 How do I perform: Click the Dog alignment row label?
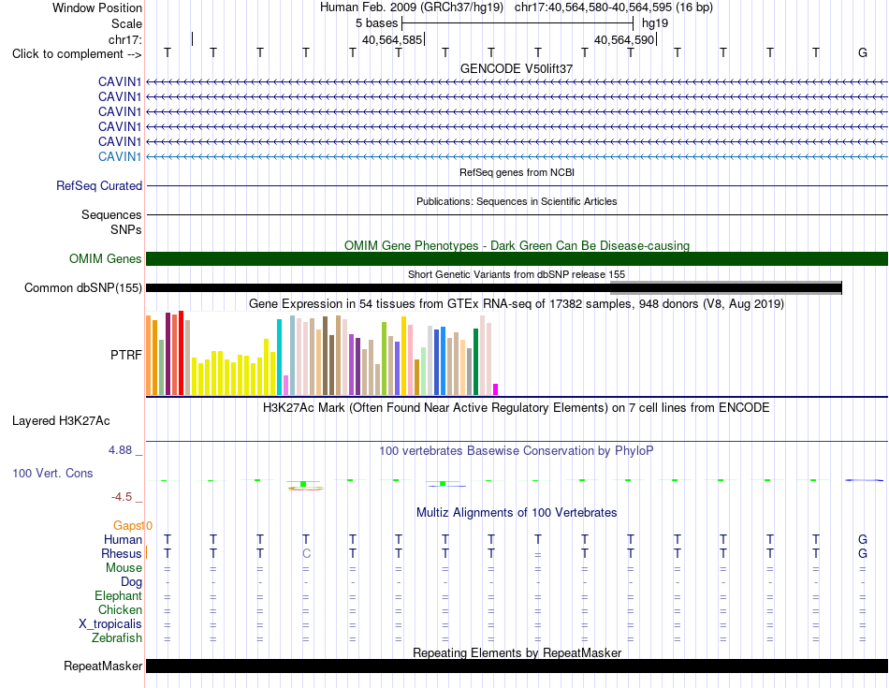pyautogui.click(x=131, y=582)
